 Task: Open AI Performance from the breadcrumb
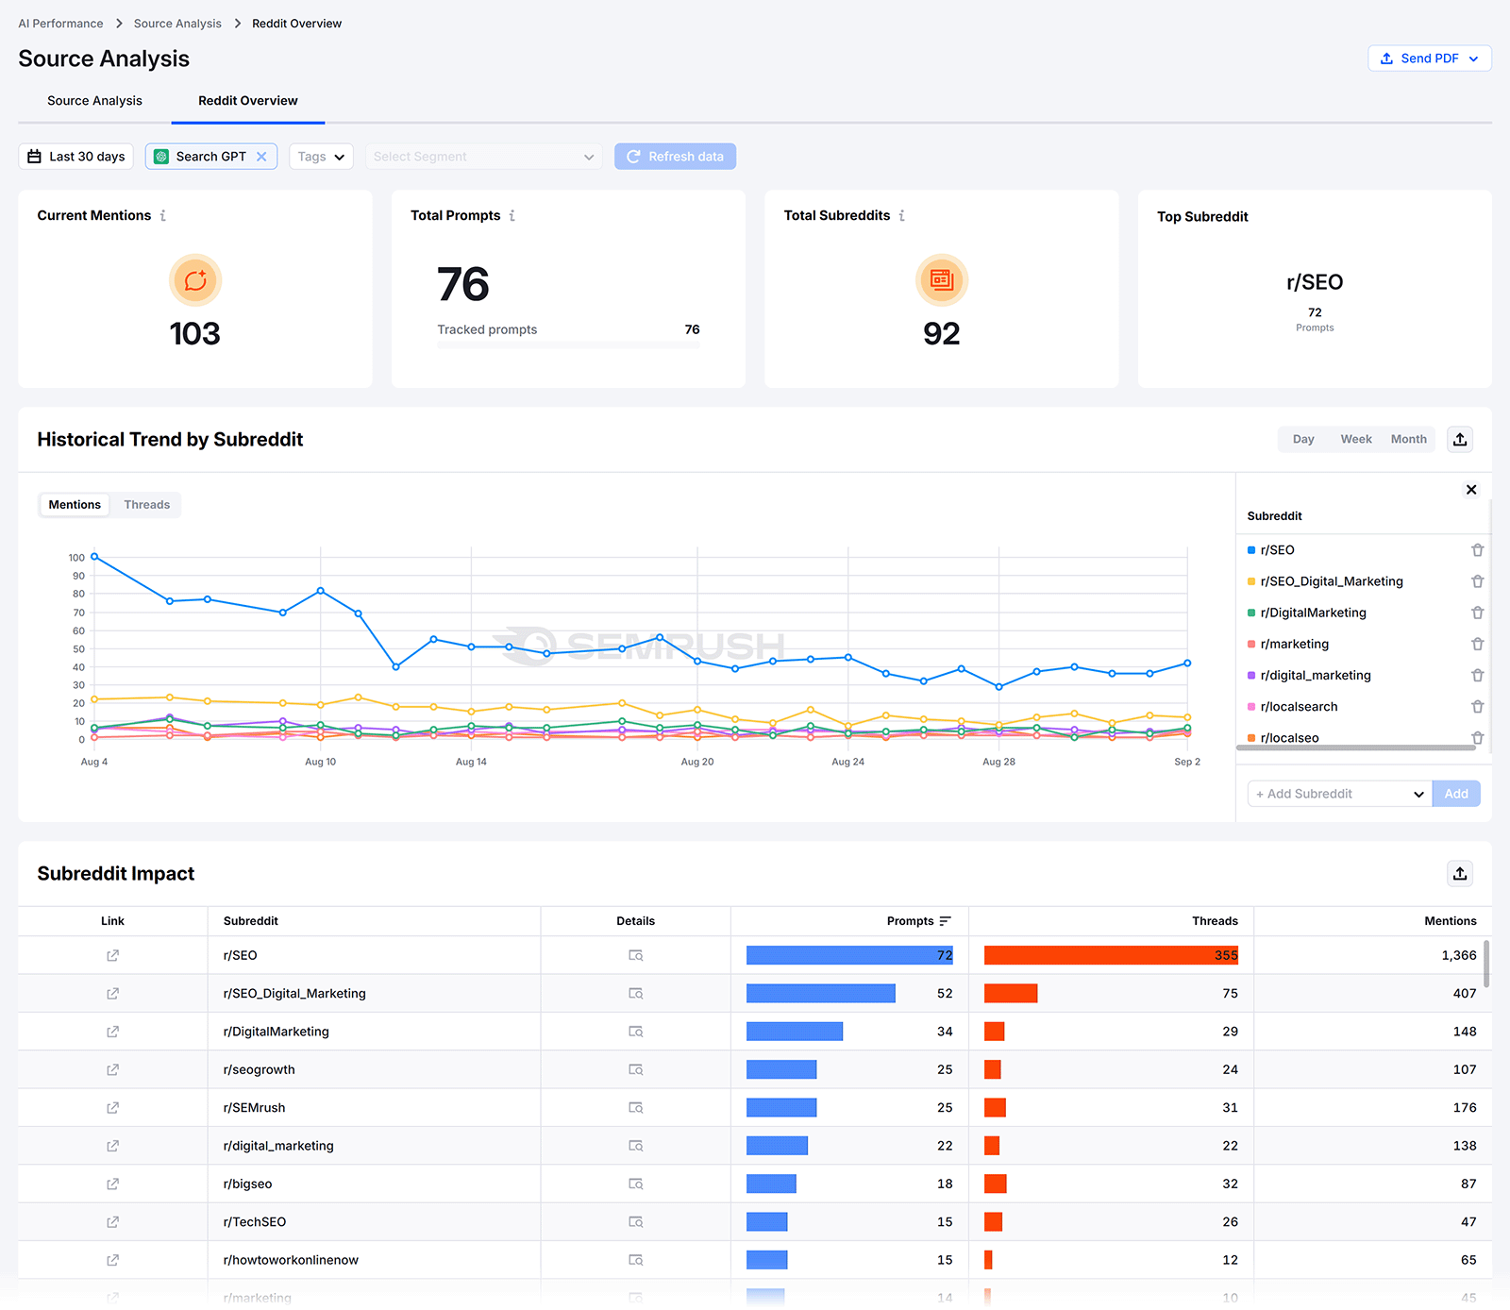click(59, 23)
